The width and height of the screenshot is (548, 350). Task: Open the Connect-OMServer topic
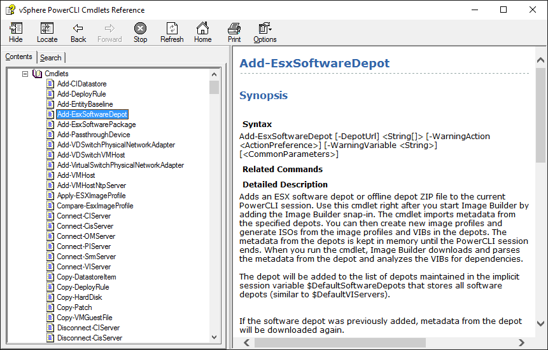point(86,236)
